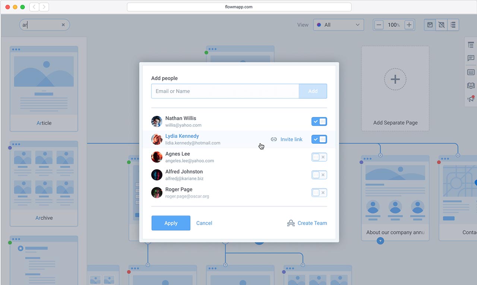
Task: Turn off access toggle for Lydia Kennedy
Action: tap(319, 139)
